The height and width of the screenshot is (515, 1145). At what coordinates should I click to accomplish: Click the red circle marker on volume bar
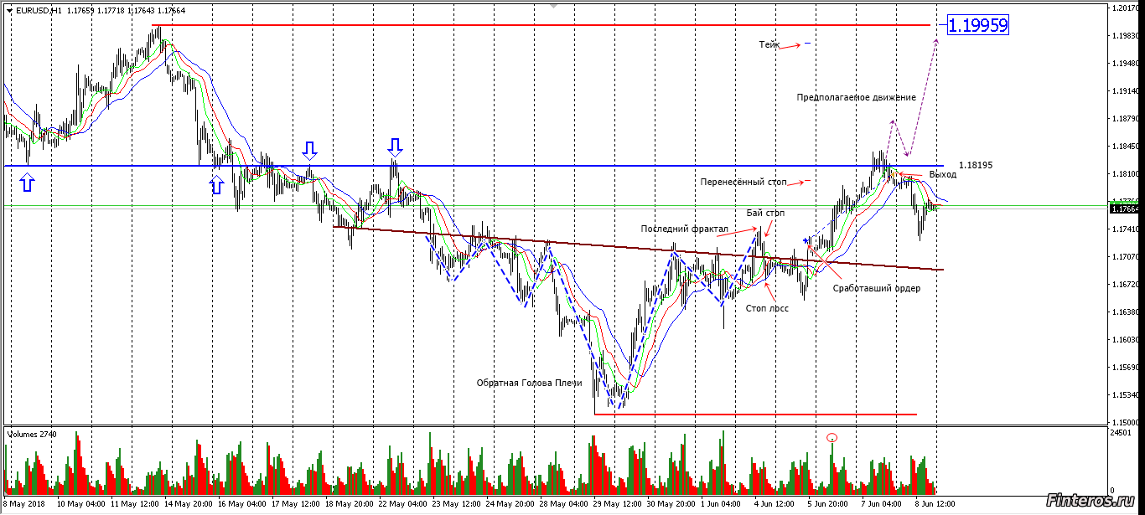point(832,437)
